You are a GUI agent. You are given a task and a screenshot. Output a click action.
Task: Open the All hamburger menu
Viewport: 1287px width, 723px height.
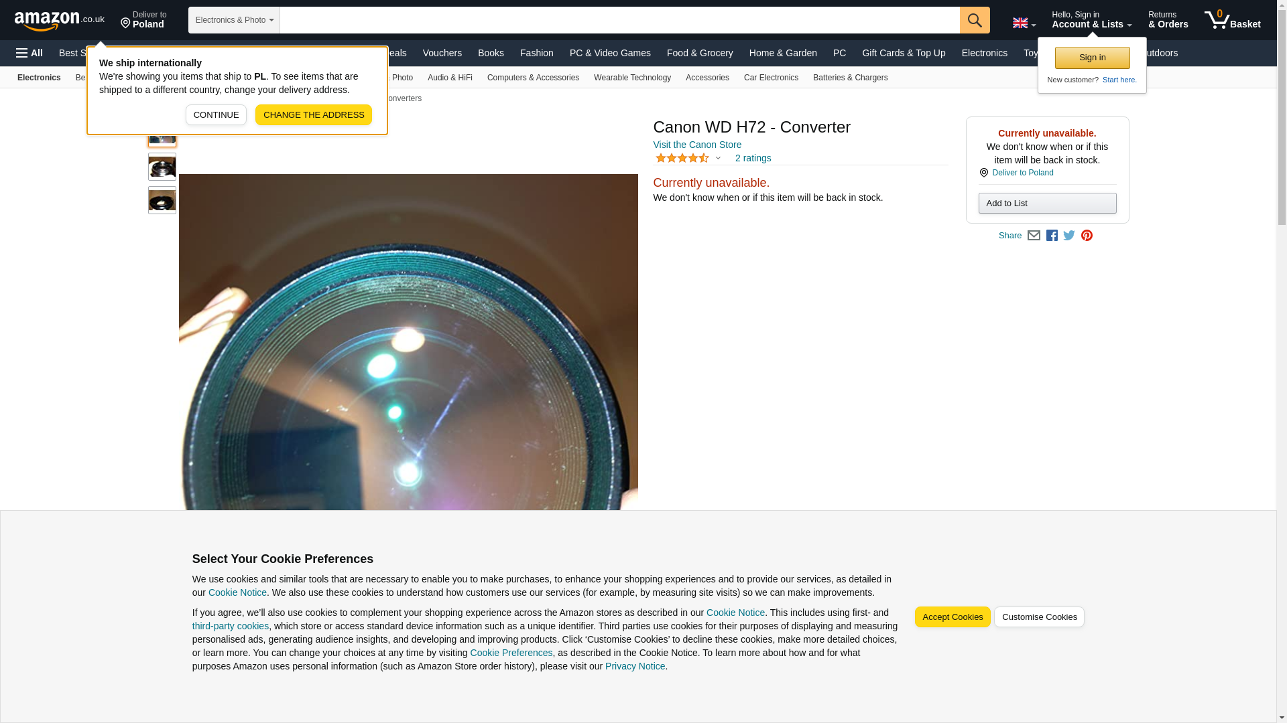tap(29, 53)
